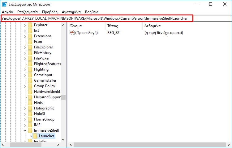
Task: Select the ImmersiveShell key label
Action: (x=46, y=130)
